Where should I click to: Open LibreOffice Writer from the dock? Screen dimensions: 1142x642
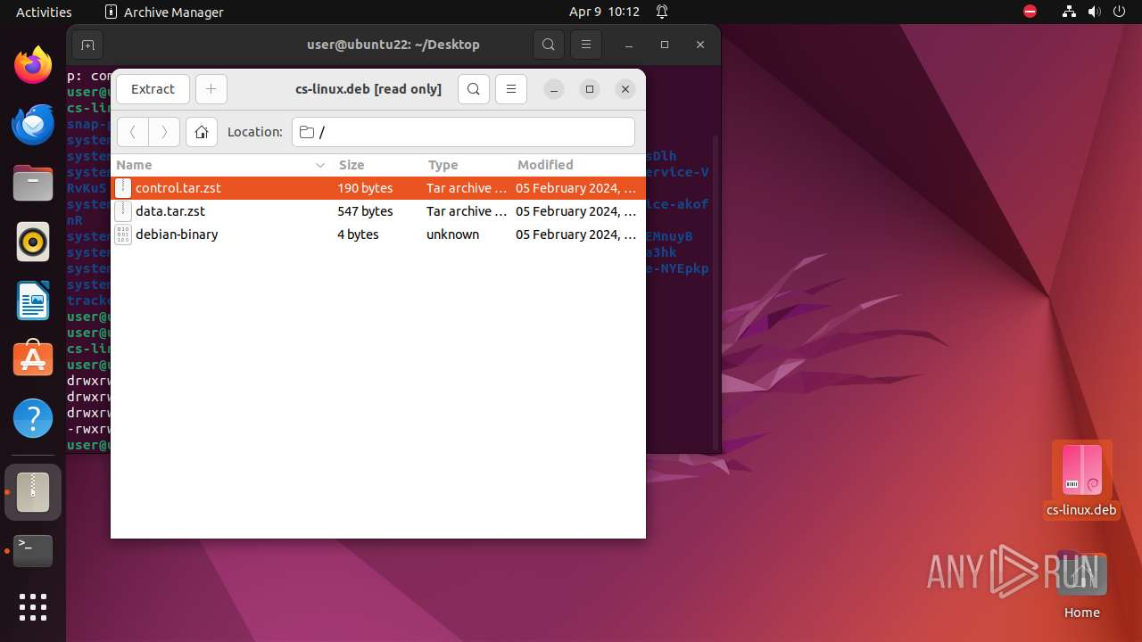[x=33, y=300]
